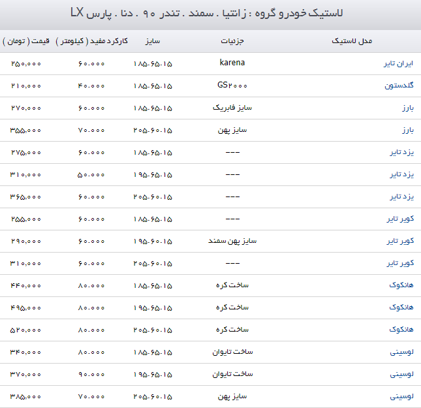421x408 pixels.
Task: Select ساخت کره in the ۵۲۰,۰۰۰ row
Action: click(232, 330)
